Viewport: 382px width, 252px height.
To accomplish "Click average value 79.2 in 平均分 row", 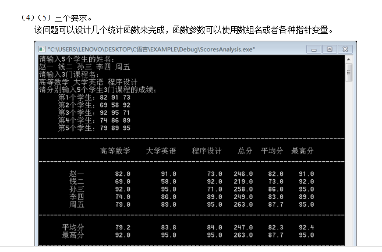I will [x=122, y=228].
